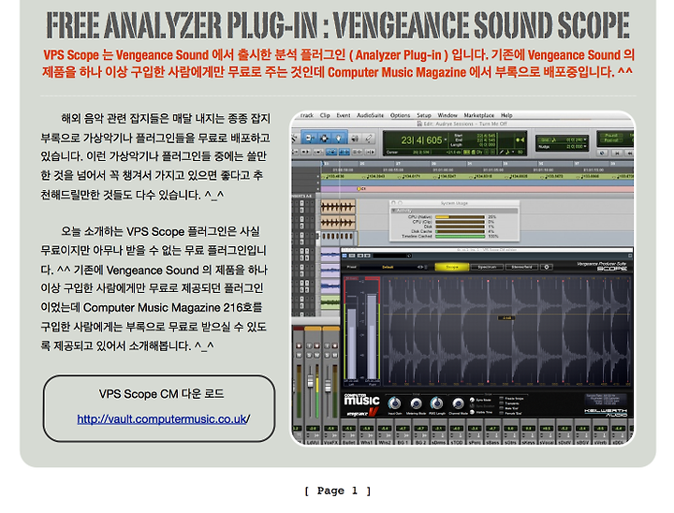
Task: Open the Nudge value dropdown
Action: click(585, 147)
